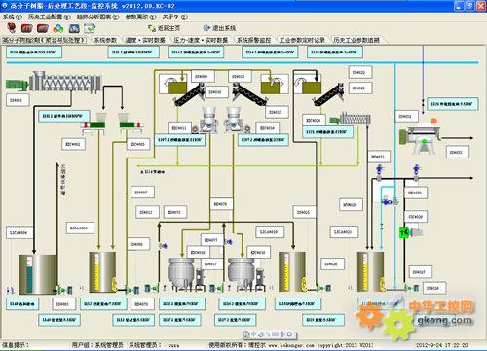Switch to the 历史工业参数追溯 tab

(356, 40)
